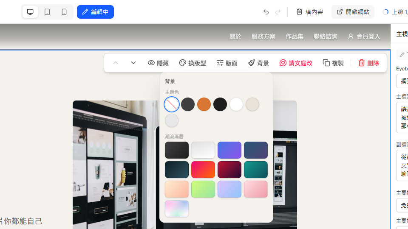The width and height of the screenshot is (408, 229).
Task: Choose the peach pastel gradient
Action: pyautogui.click(x=177, y=189)
